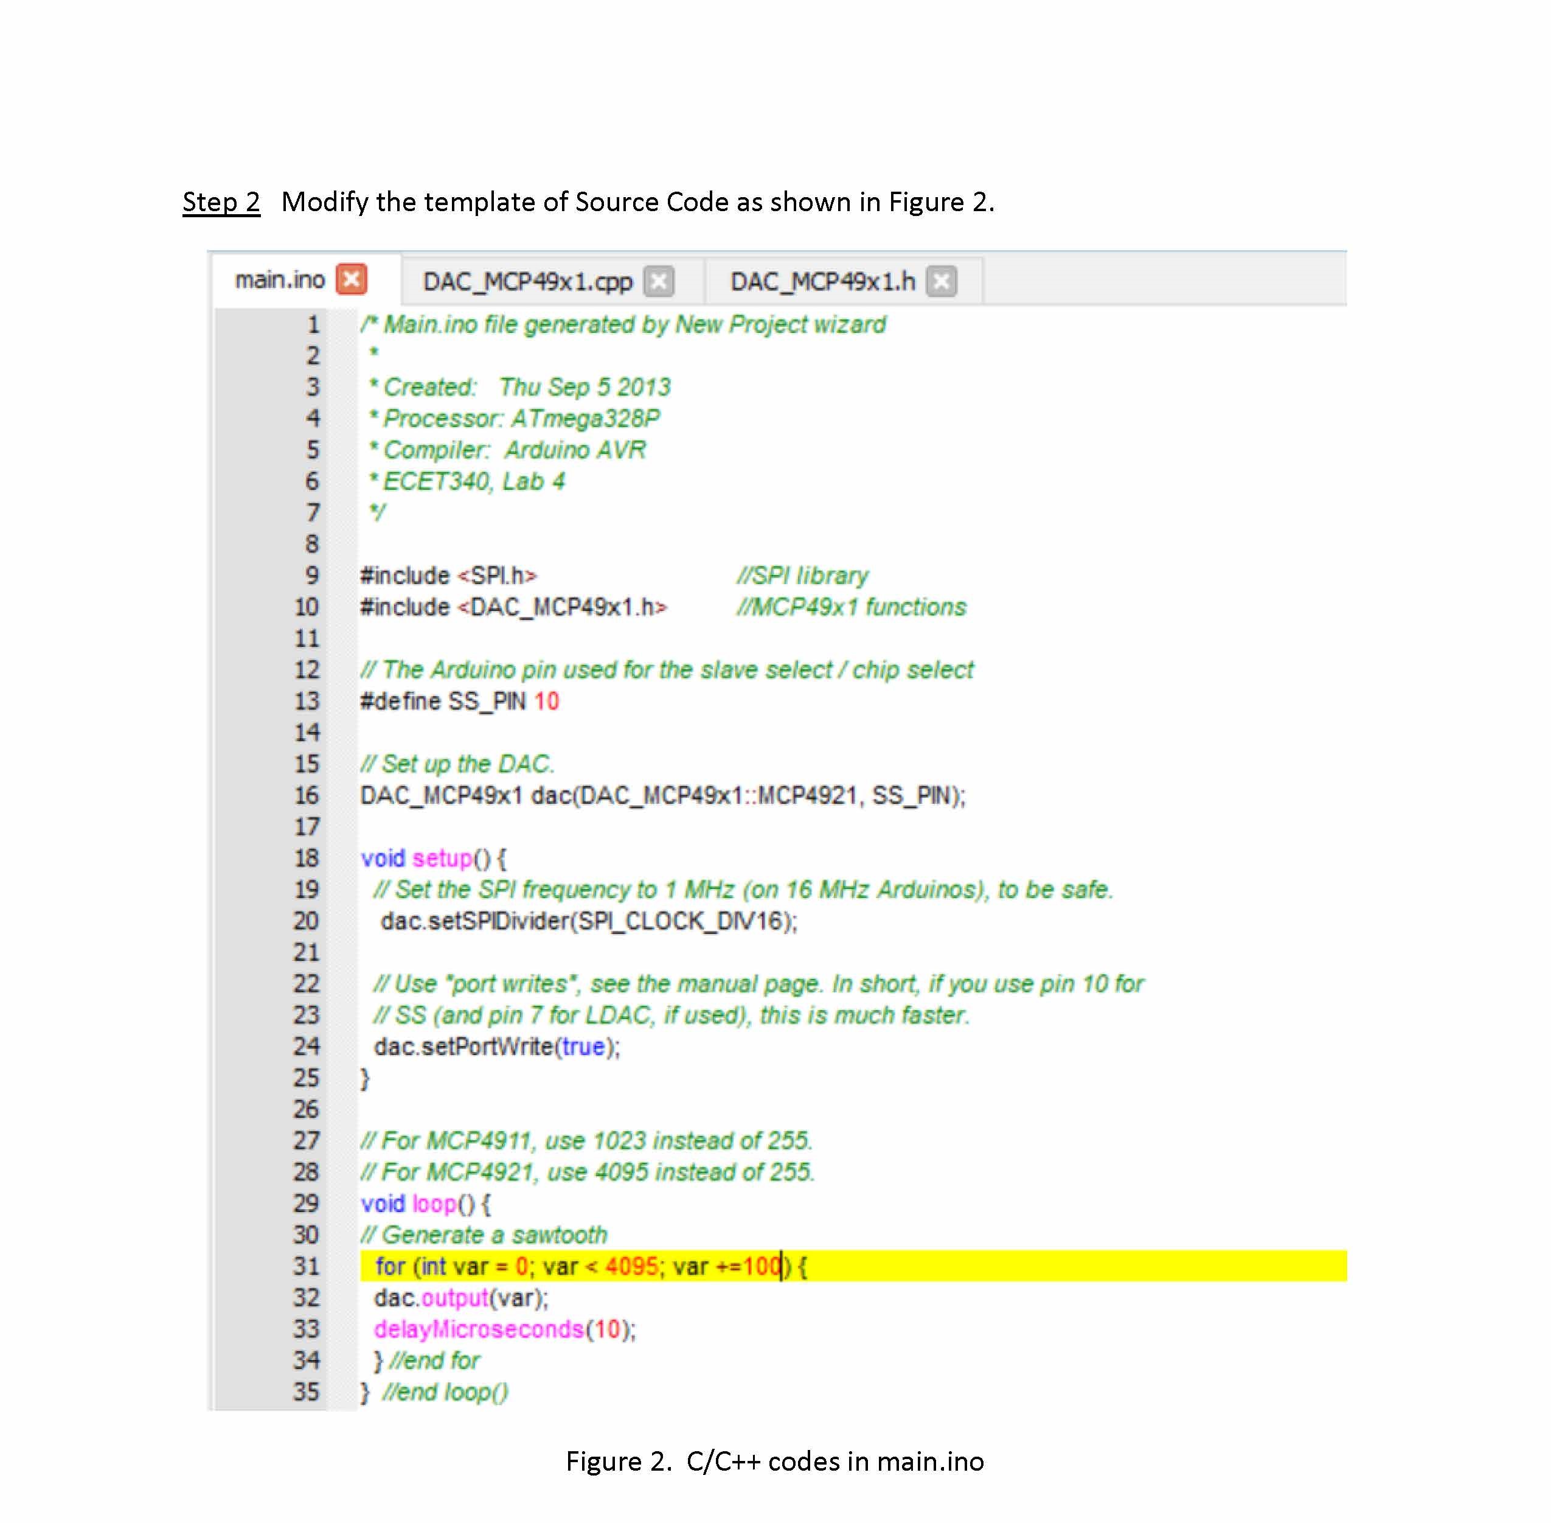This screenshot has width=1551, height=1523.
Task: Click line number 1 in gutter
Action: point(313,325)
